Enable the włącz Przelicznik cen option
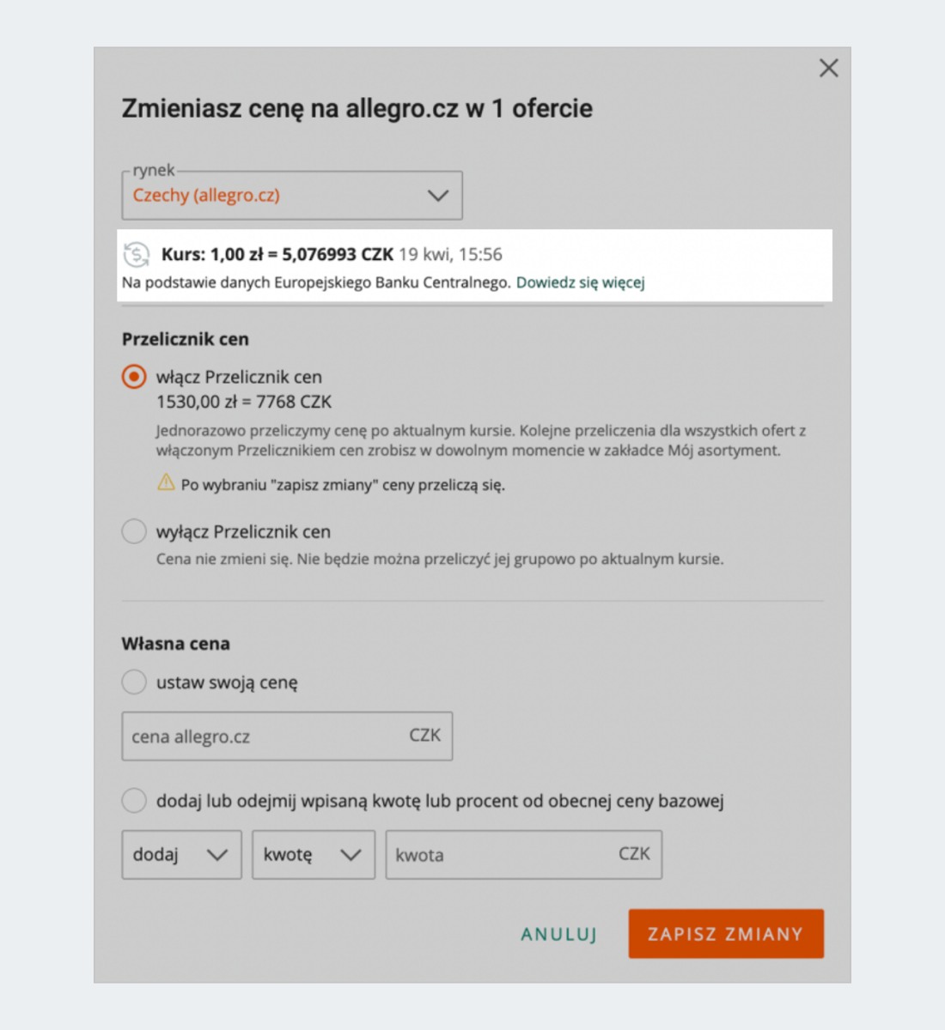This screenshot has width=945, height=1030. [134, 377]
